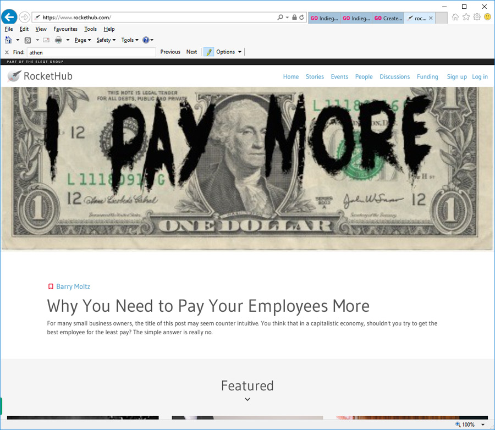Open the Events nav link
Viewport: 495px width, 430px height.
tap(339, 77)
